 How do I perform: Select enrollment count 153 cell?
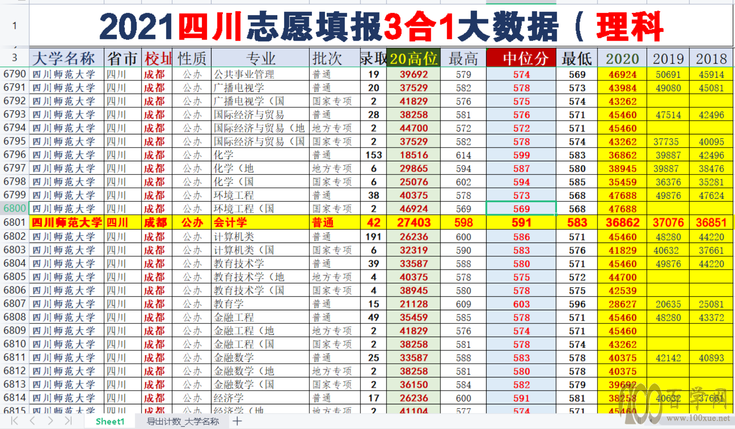click(x=373, y=155)
